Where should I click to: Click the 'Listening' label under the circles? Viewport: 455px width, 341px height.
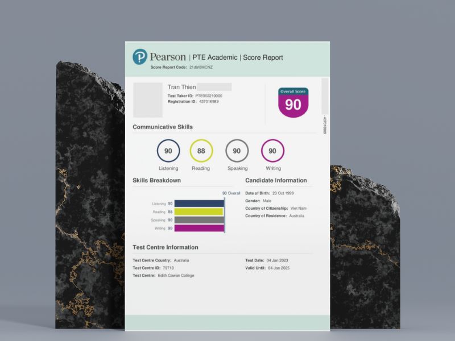168,168
